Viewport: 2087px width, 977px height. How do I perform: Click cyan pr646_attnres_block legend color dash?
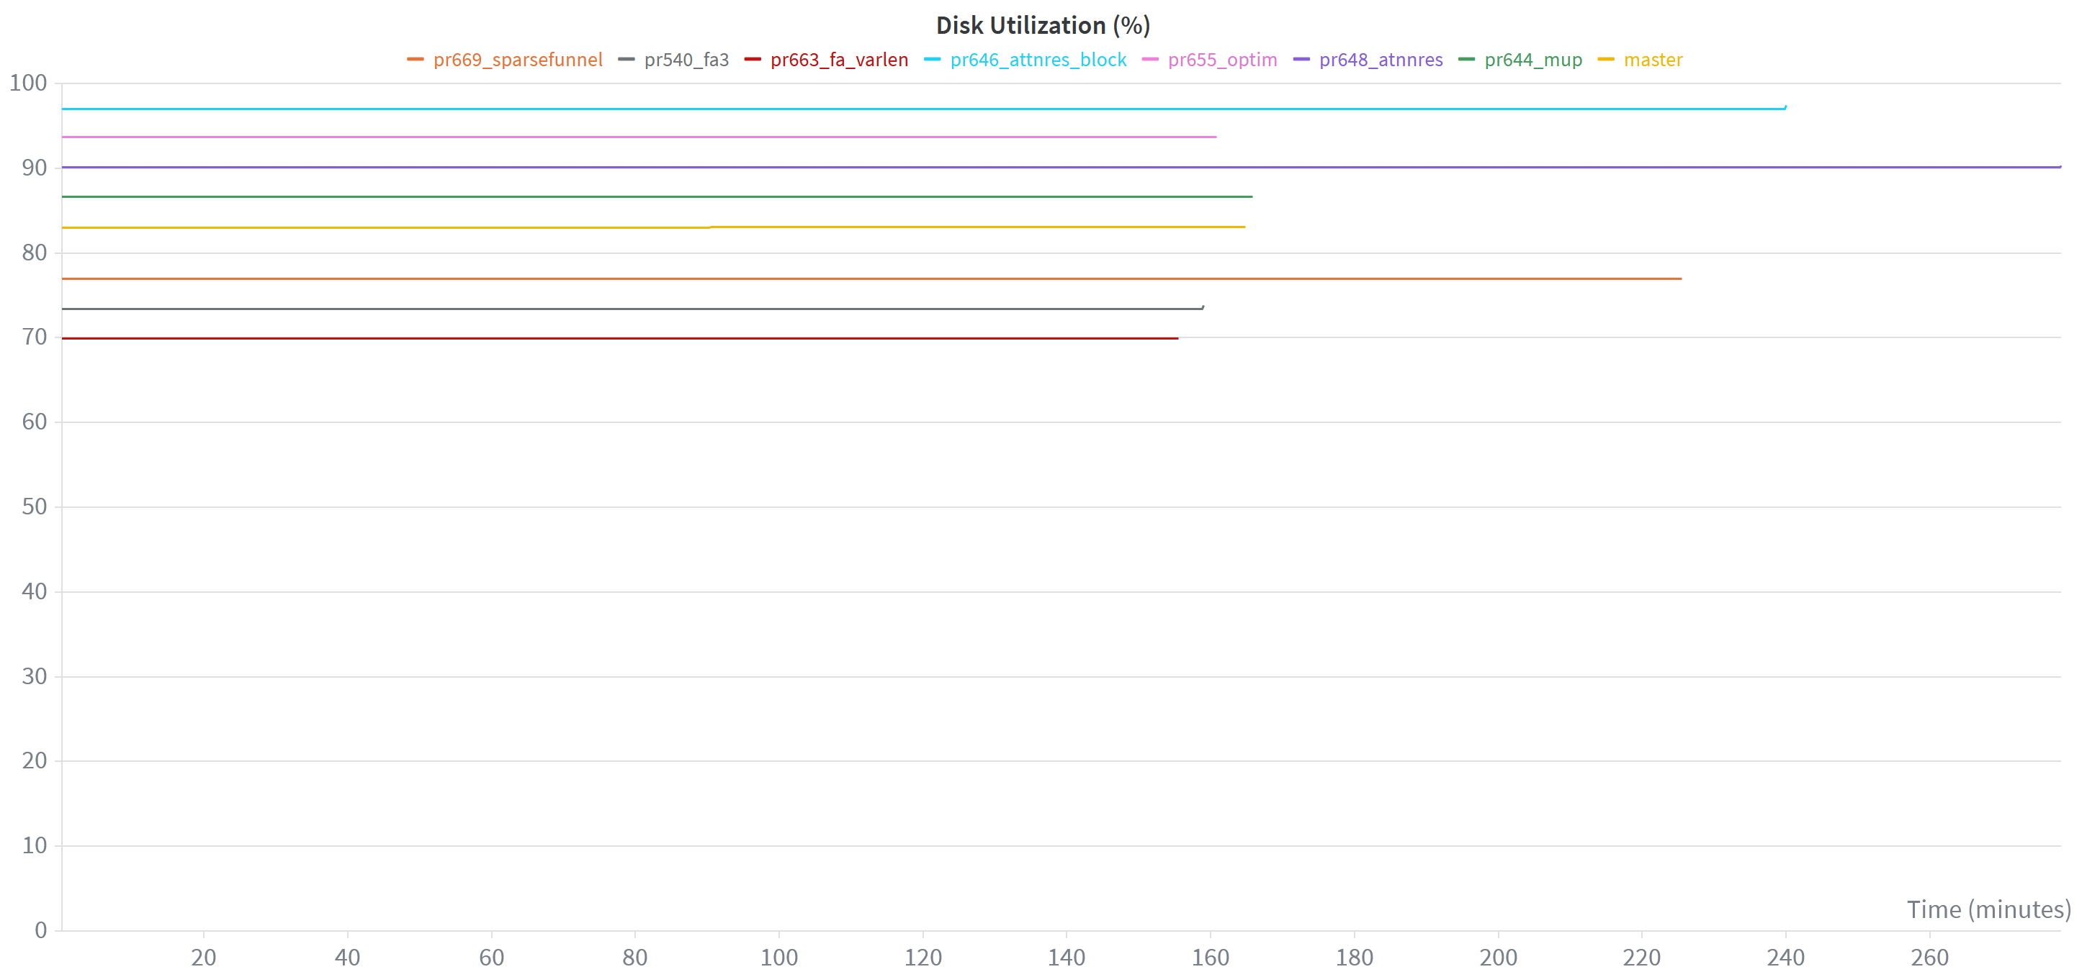click(x=932, y=60)
